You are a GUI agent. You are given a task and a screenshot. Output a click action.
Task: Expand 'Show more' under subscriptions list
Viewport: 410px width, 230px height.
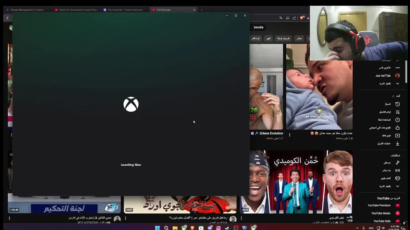coord(389,83)
